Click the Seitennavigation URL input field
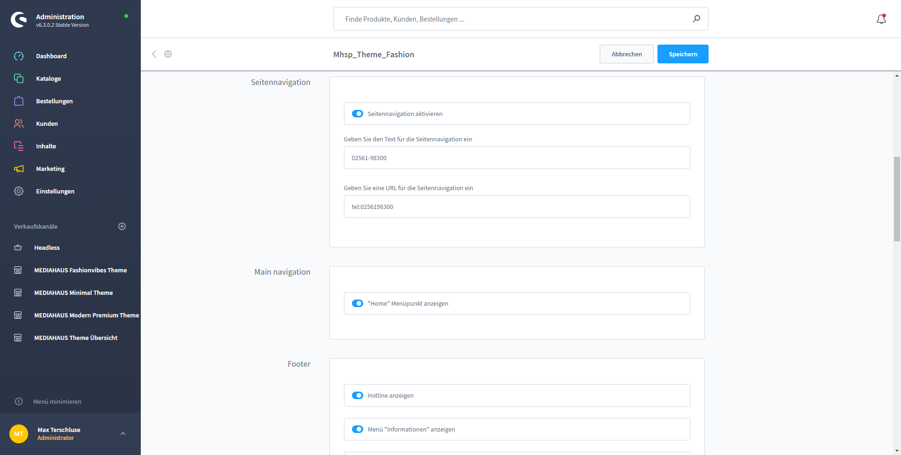This screenshot has height=455, width=901. (517, 207)
